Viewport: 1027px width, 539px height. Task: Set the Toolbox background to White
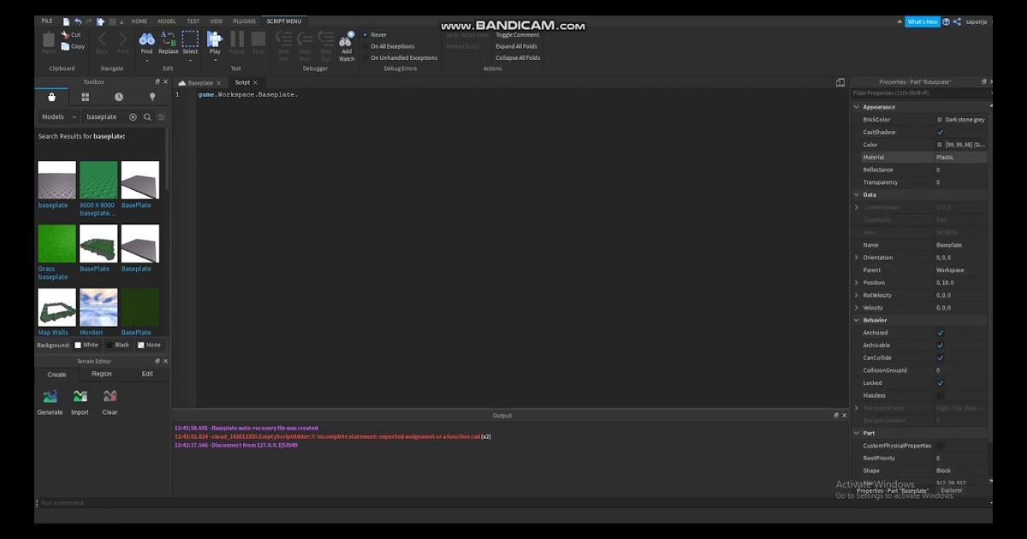point(86,345)
